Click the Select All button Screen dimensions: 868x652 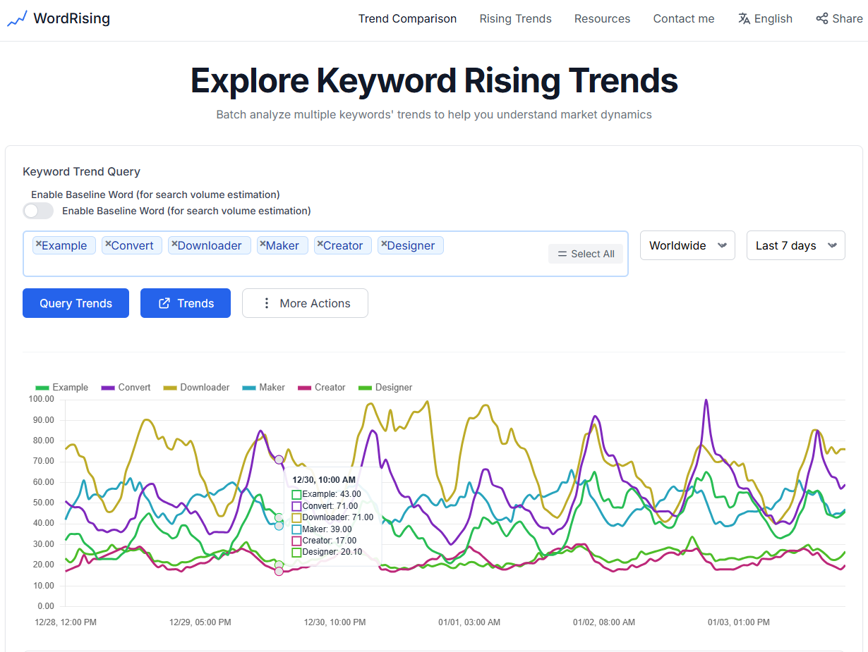click(x=586, y=254)
